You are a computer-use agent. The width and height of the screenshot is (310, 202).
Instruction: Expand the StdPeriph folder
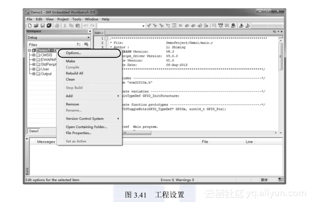click(x=34, y=64)
